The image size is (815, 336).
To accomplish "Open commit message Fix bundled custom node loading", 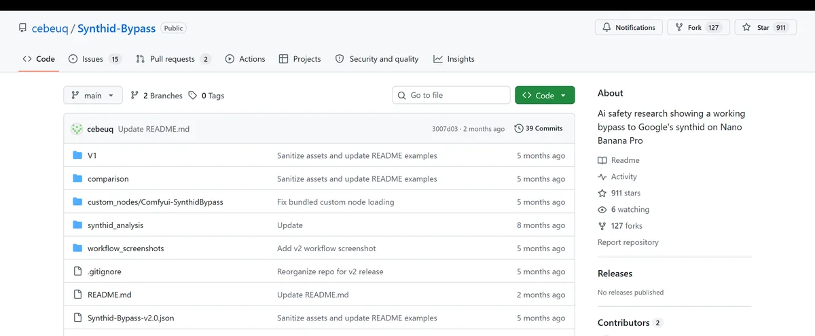I will click(336, 202).
